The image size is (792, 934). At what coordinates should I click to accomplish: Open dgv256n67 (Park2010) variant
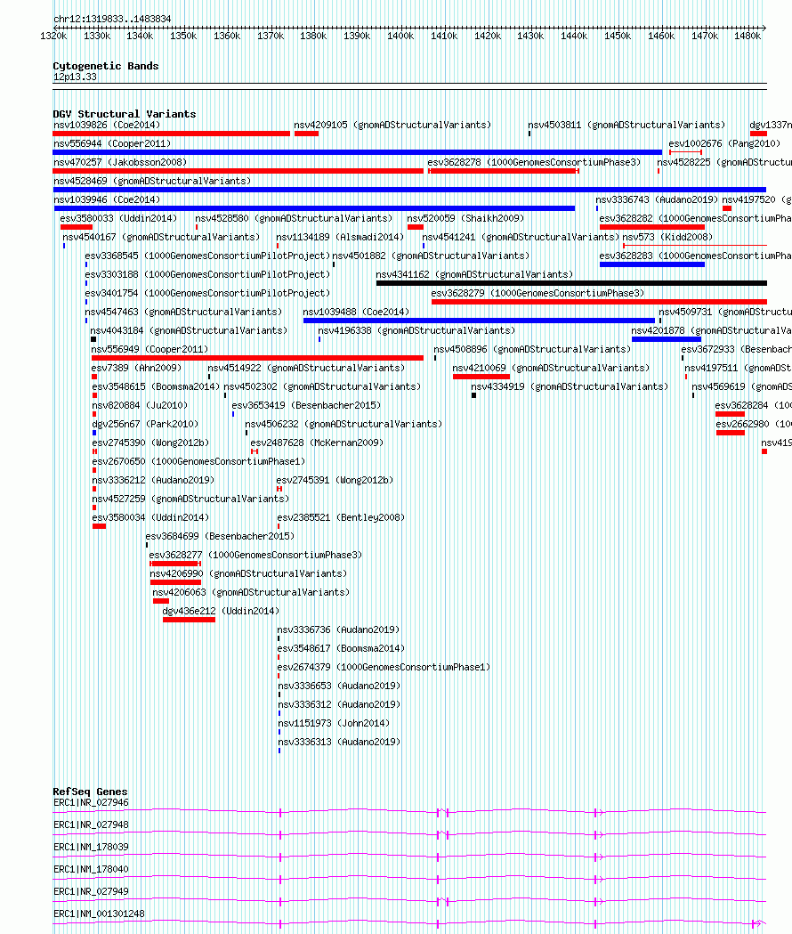tap(145, 424)
